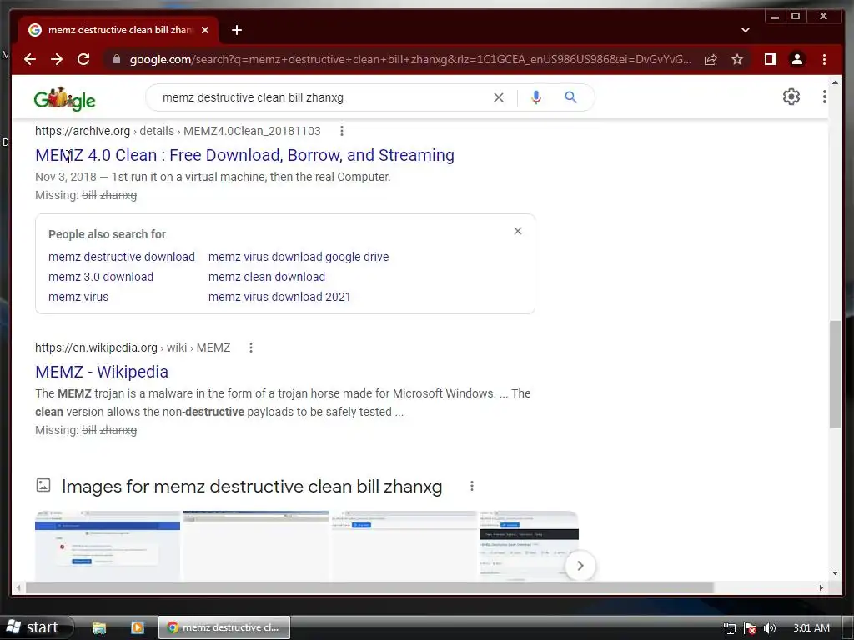Viewport: 854px width, 640px height.
Task: Click the page's down scroll arrow
Action: pyautogui.click(x=835, y=573)
